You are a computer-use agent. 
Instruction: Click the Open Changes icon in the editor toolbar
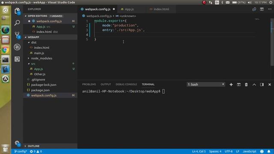point(254,9)
